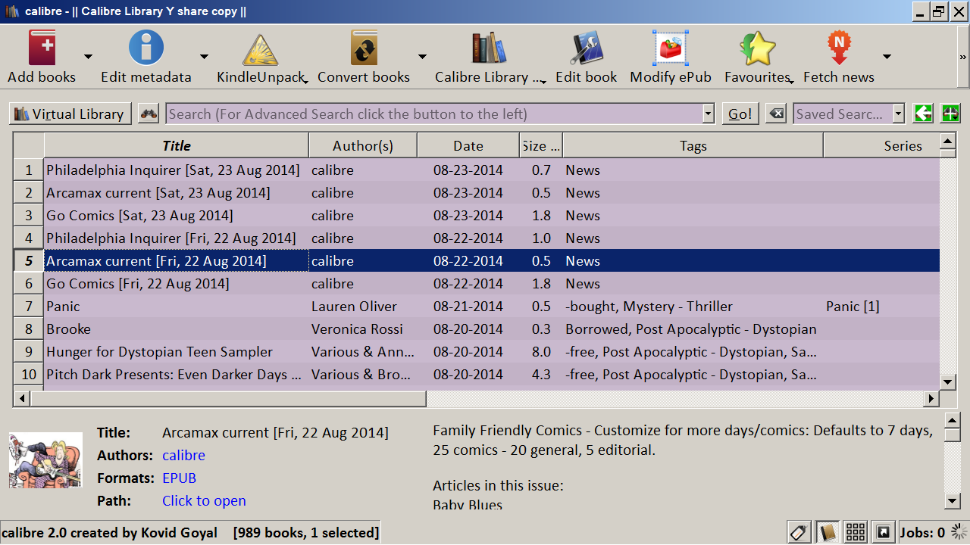Click the Favourites star icon
This screenshot has height=545, width=970.
(x=758, y=48)
